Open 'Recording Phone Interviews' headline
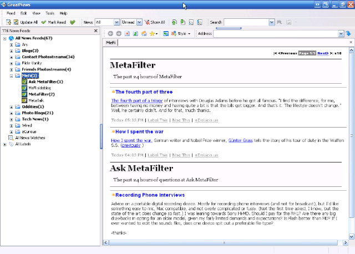This screenshot has width=355, height=254. (150, 195)
